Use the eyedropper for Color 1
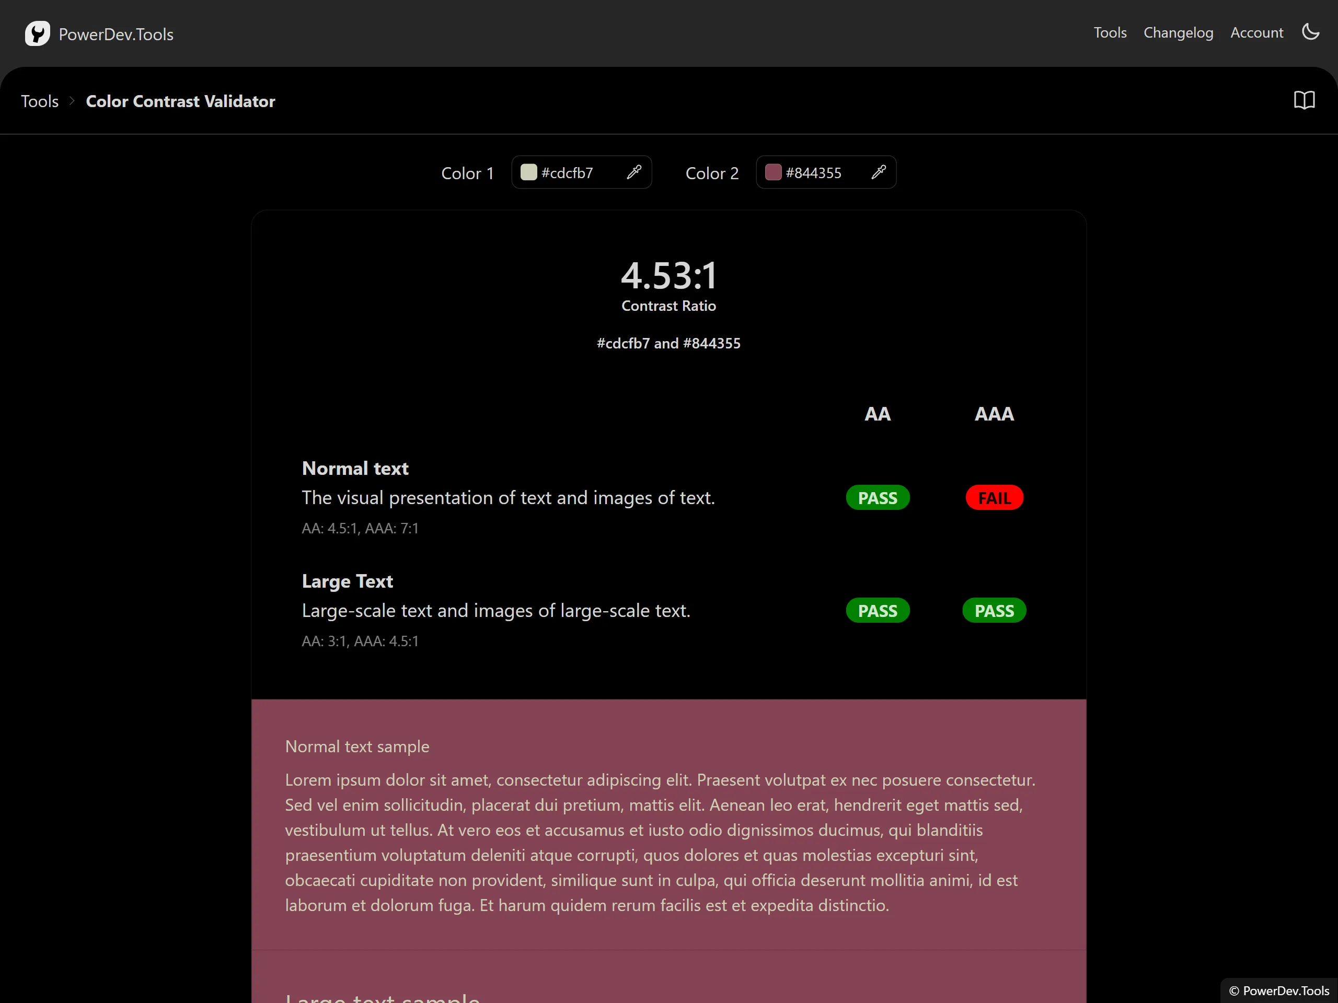This screenshot has width=1338, height=1003. 634,173
